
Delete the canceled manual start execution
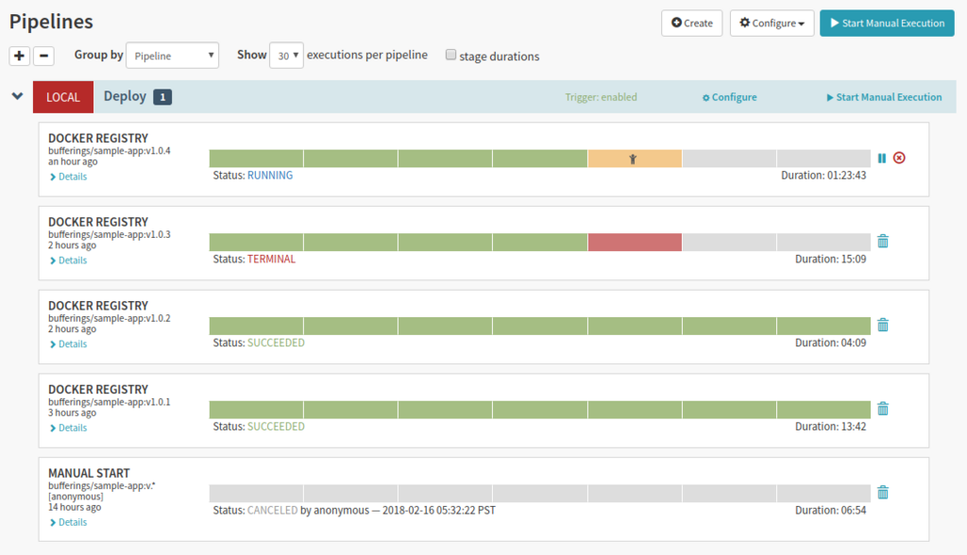click(883, 492)
